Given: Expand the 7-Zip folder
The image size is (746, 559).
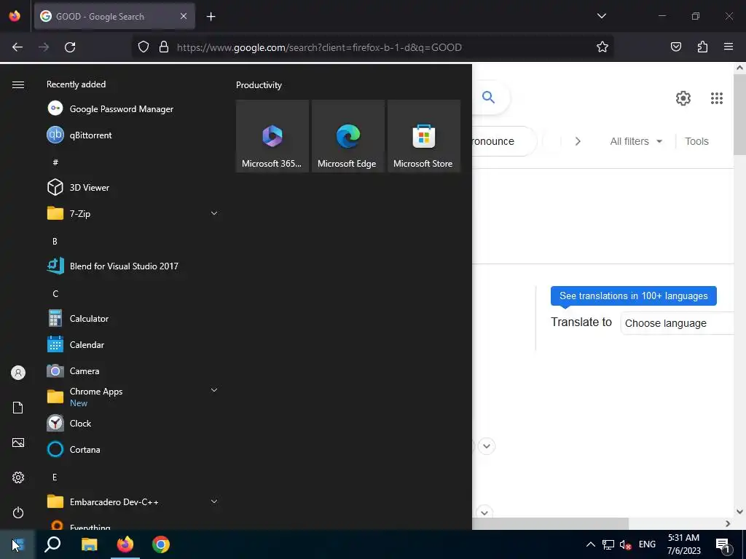Looking at the screenshot, I should tap(133, 213).
